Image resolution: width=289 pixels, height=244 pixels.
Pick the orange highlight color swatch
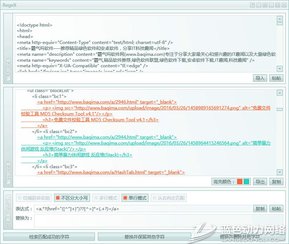coord(240,182)
